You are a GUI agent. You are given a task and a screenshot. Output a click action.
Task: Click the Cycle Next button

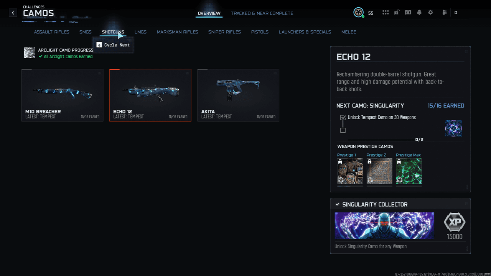point(113,45)
